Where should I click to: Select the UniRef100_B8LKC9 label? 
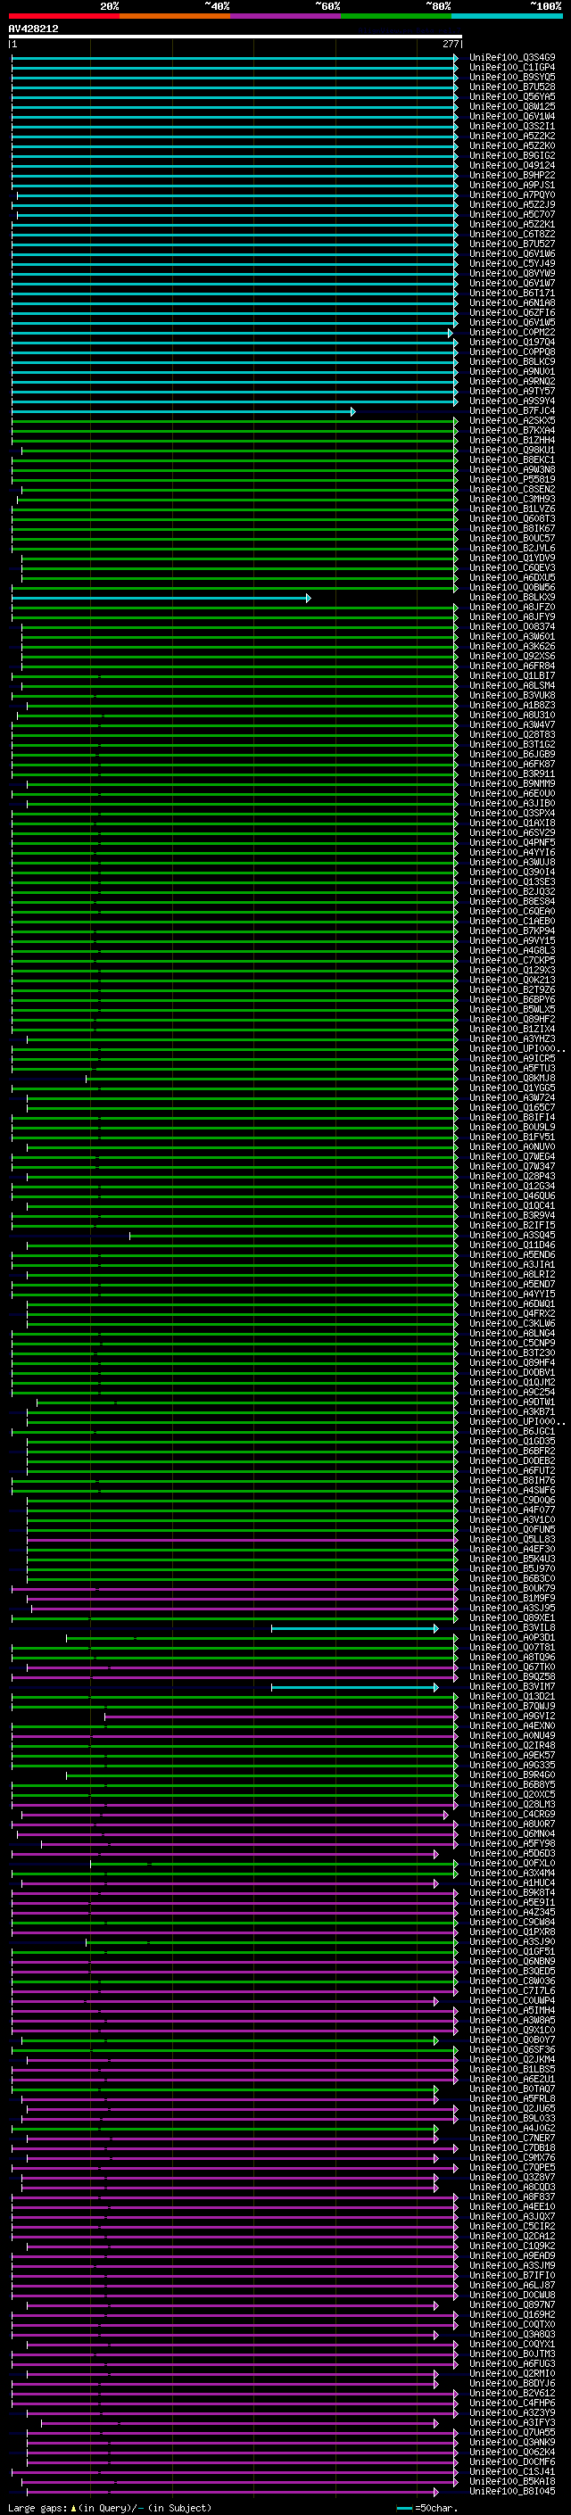(512, 362)
